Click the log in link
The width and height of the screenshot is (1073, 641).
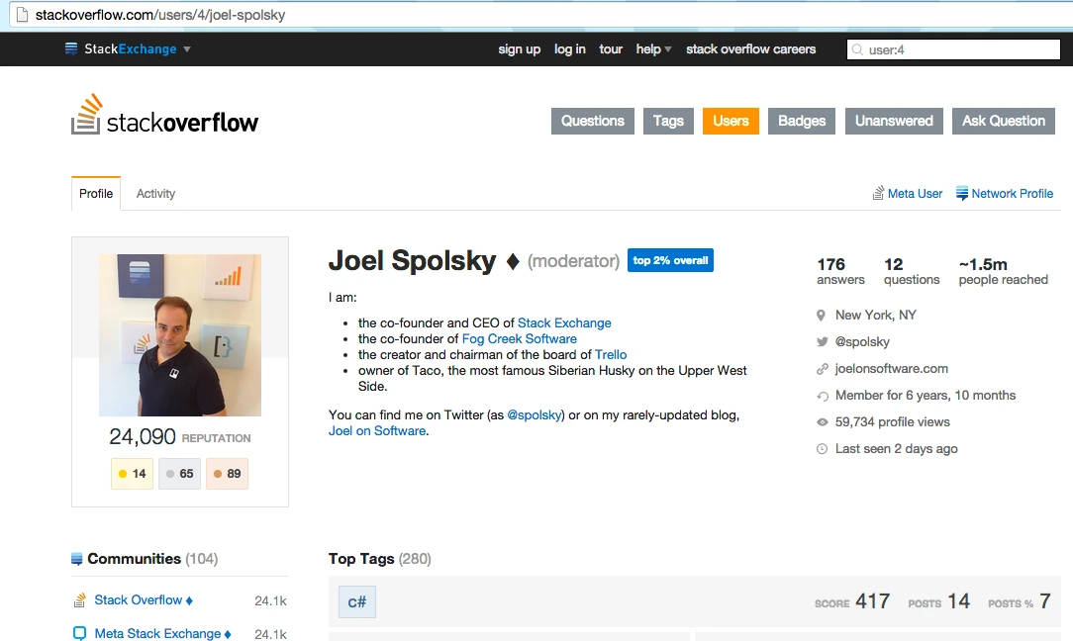coord(569,49)
